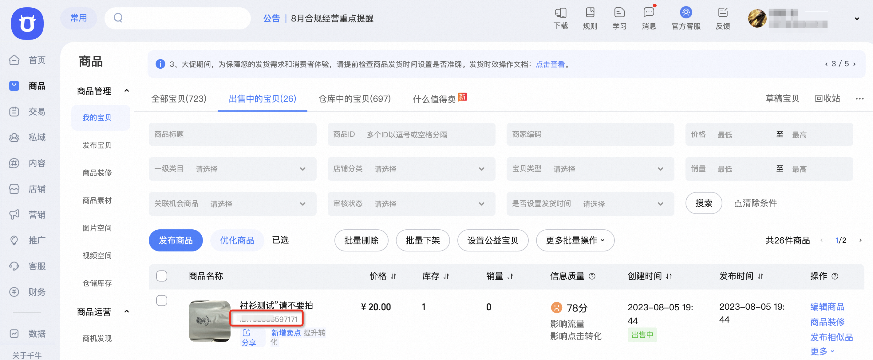
Task: Open the 关联机会商品 dropdown
Action: 232,204
